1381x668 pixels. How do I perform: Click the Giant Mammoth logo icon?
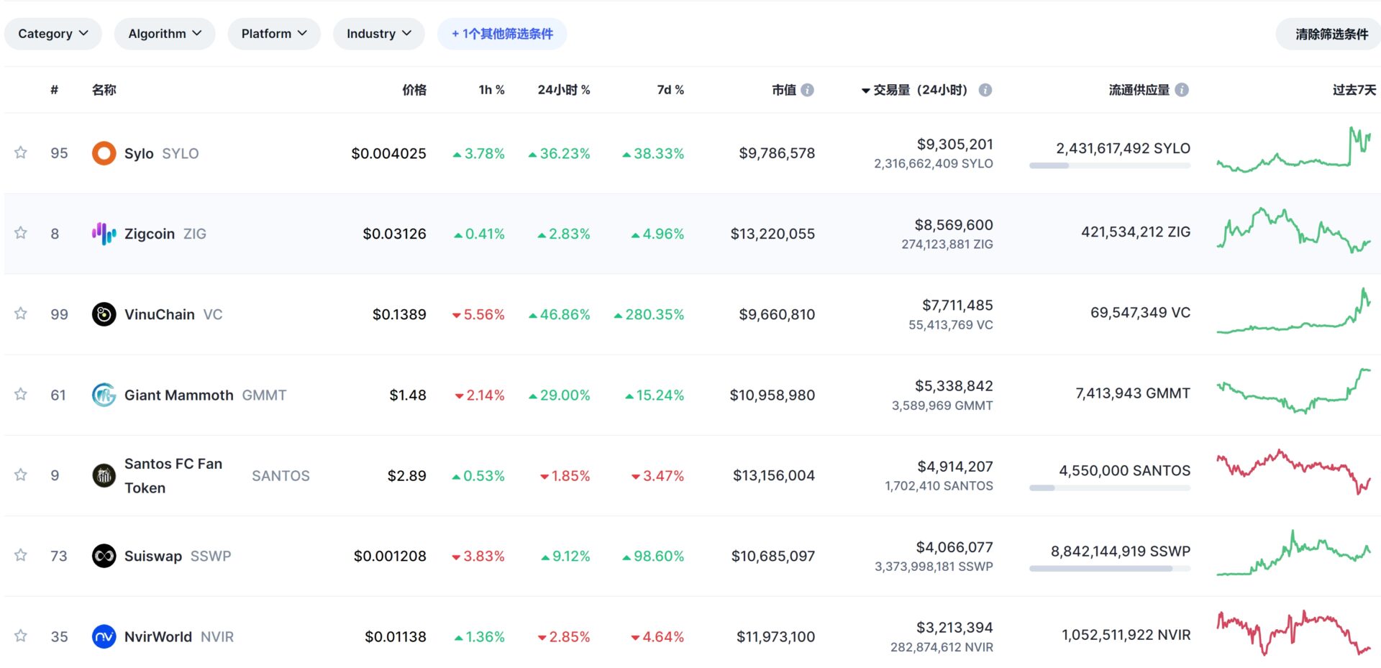[104, 395]
